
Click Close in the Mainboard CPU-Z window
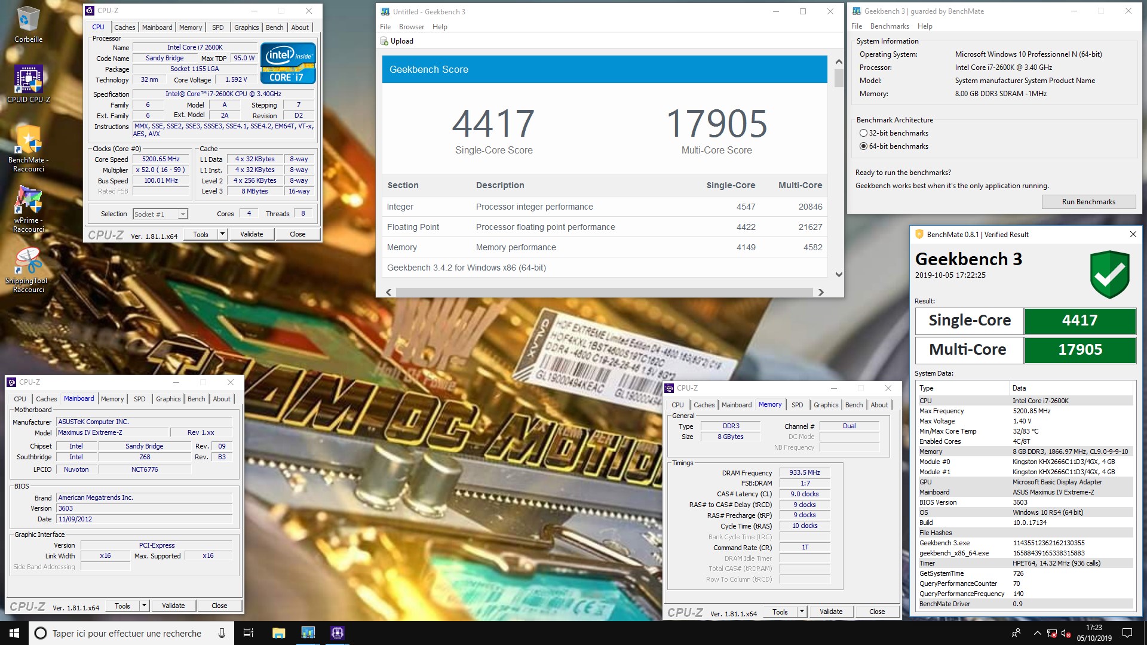pos(219,606)
